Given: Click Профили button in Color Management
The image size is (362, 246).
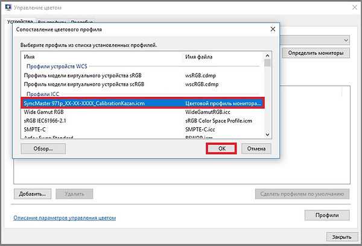Looking at the screenshot, I should point(327,215).
